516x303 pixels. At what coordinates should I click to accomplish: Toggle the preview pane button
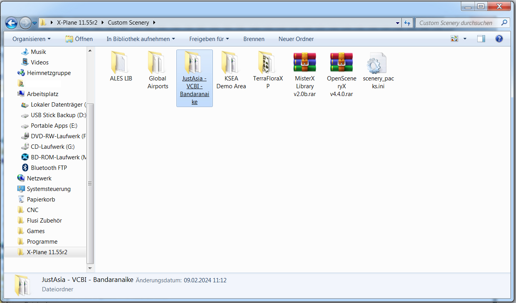(x=481, y=39)
